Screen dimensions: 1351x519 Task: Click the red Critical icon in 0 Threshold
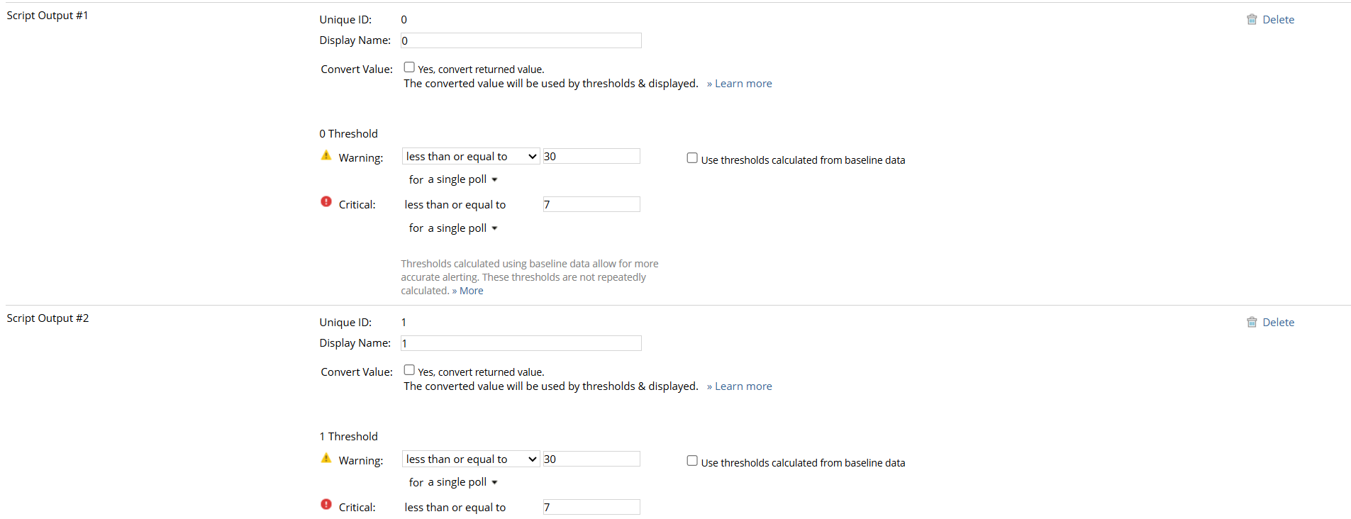(326, 202)
